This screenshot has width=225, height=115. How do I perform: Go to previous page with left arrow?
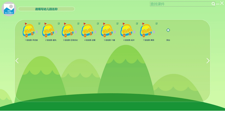coord(17,61)
